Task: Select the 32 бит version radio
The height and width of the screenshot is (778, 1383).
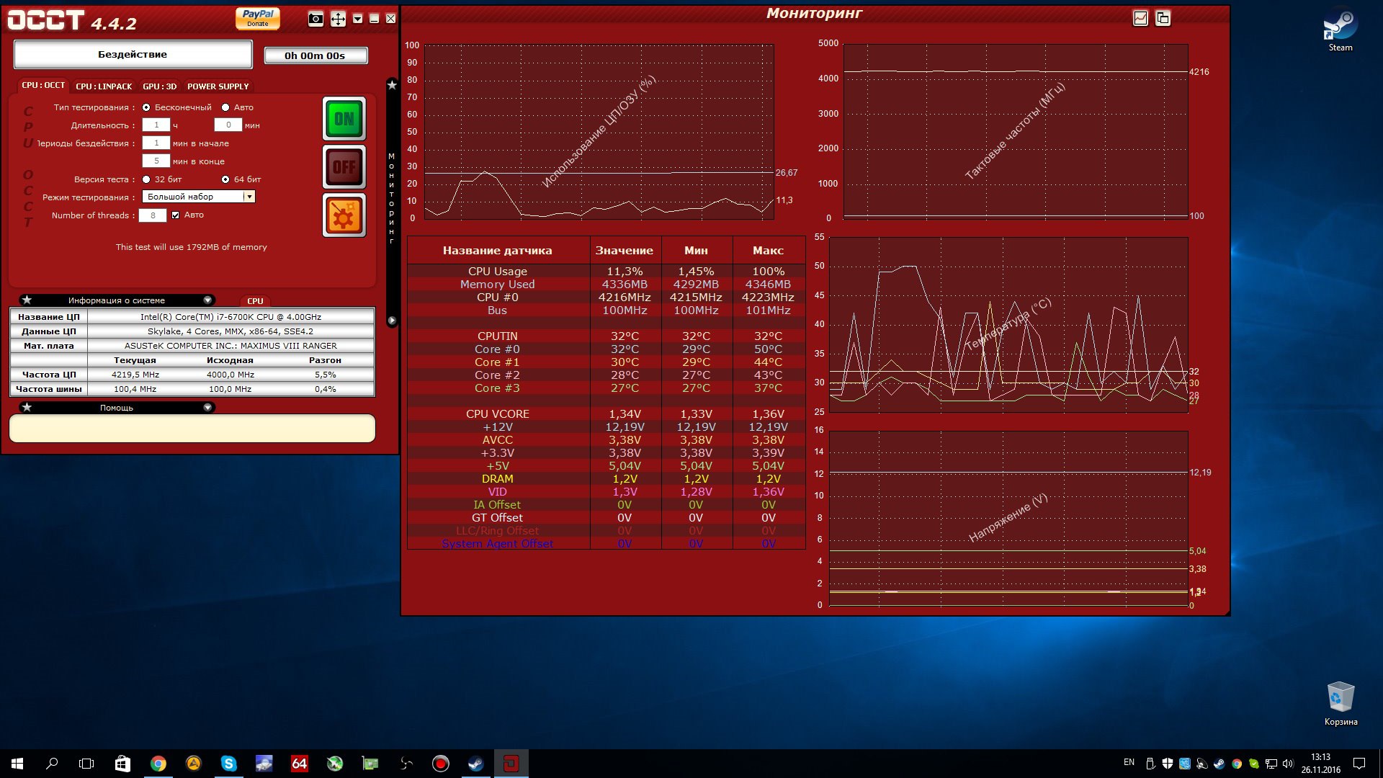Action: 146,179
